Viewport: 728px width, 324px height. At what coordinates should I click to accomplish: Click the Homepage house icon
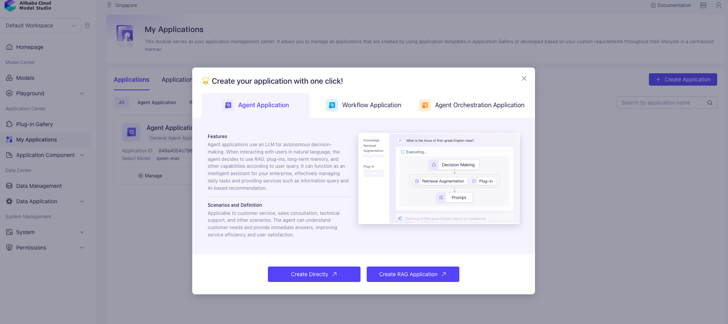[9, 47]
